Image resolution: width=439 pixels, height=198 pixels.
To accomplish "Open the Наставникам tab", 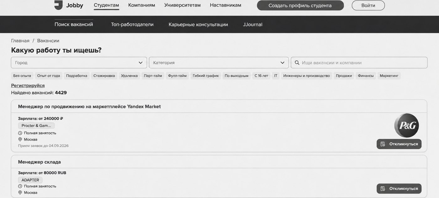I will [225, 5].
